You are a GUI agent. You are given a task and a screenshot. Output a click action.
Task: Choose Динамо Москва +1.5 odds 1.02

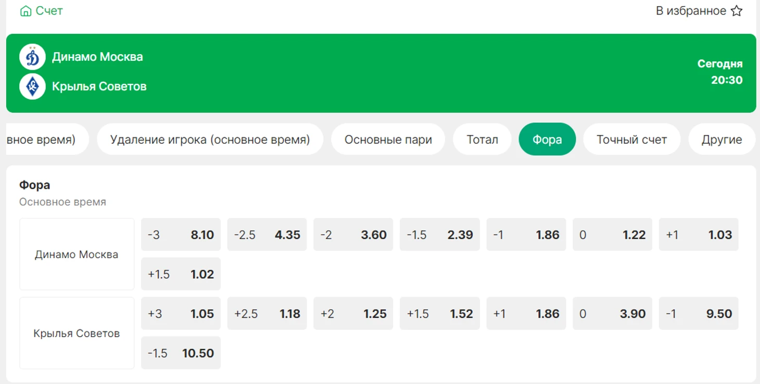coord(181,274)
